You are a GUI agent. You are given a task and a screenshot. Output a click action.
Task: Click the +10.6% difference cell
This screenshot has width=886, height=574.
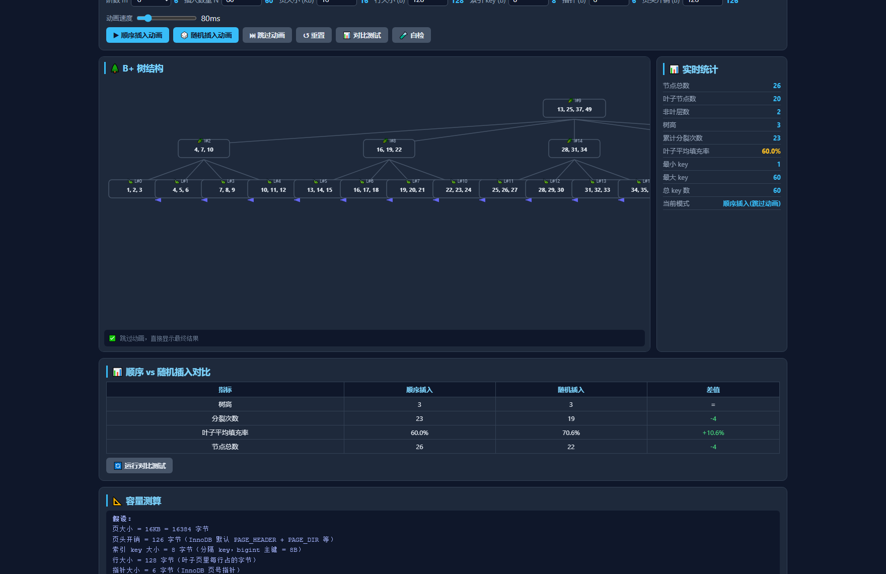(713, 433)
